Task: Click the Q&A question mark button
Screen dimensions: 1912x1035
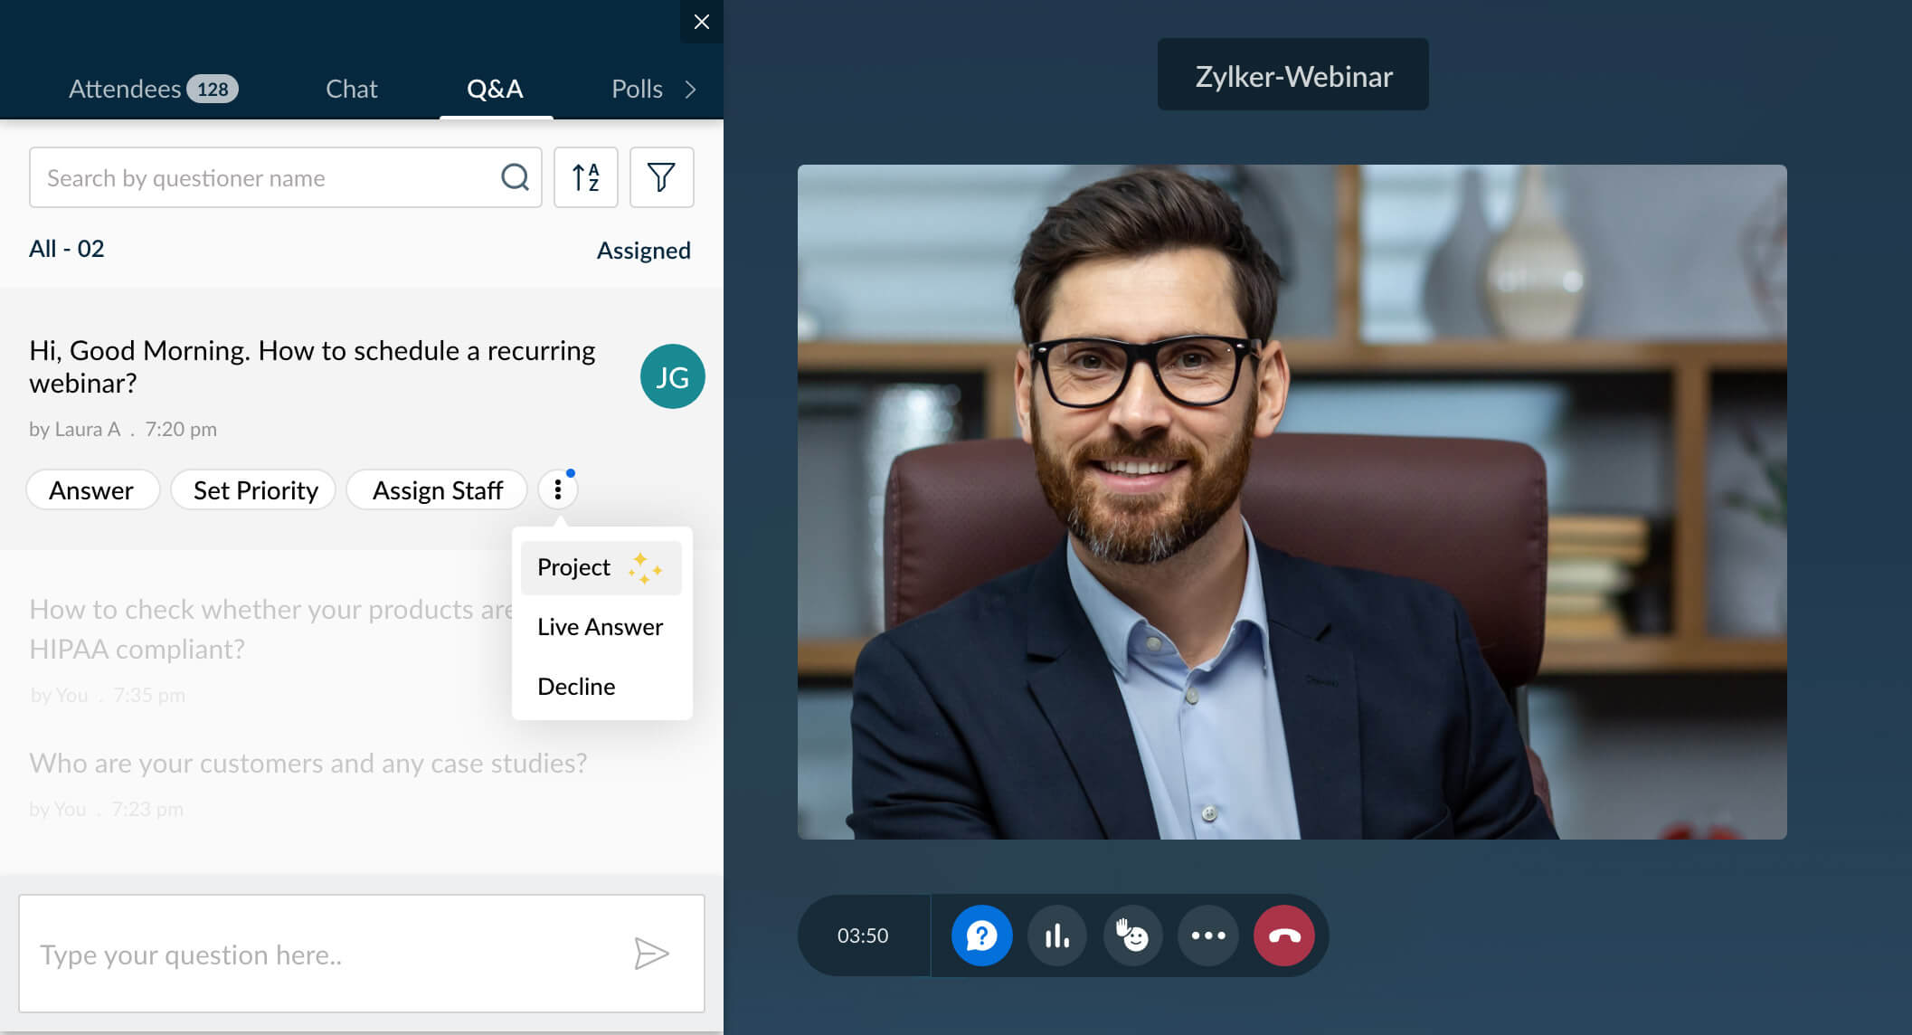Action: click(x=981, y=935)
